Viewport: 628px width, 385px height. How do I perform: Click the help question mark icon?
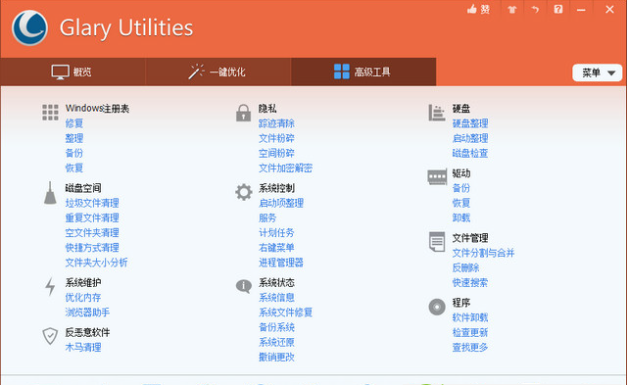point(557,9)
